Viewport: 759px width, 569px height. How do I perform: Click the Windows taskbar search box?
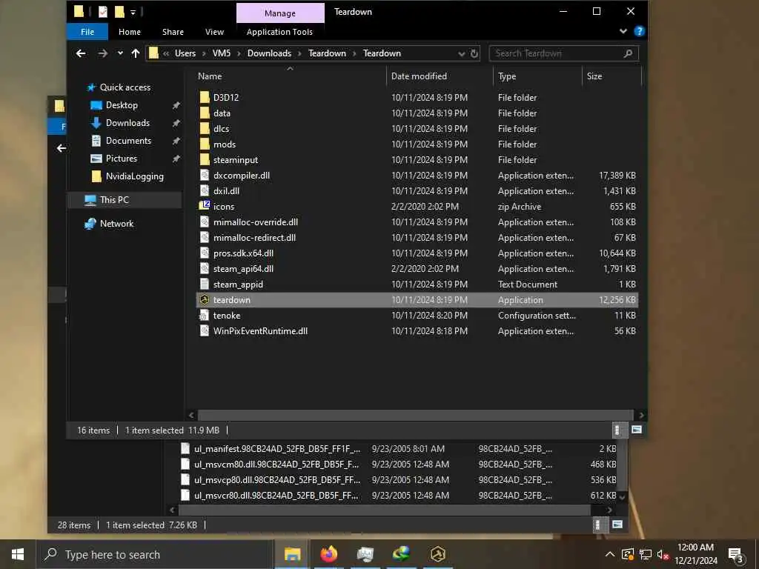[155, 554]
